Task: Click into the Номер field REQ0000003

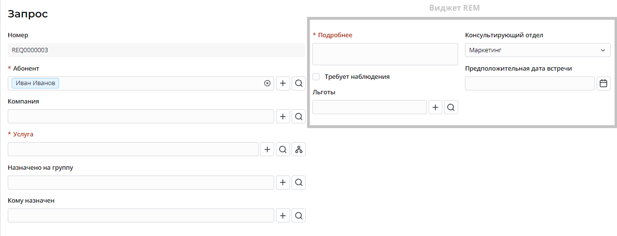Action: [156, 50]
